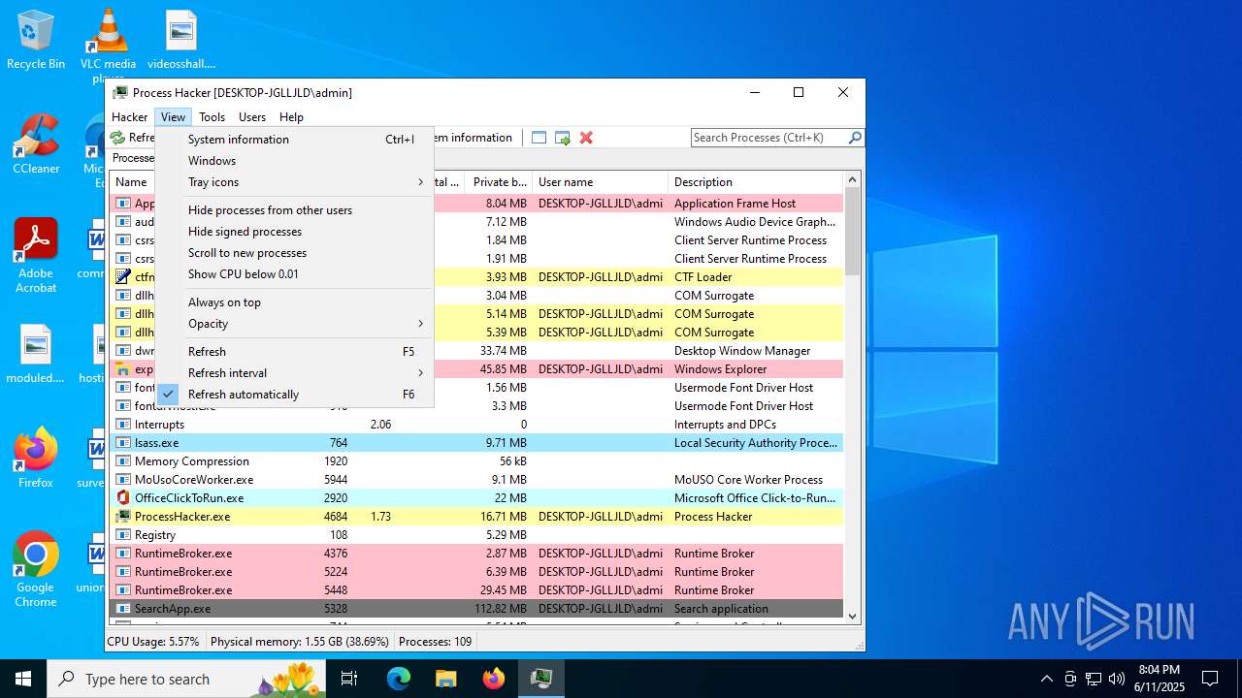
Task: Focus the Search Processes field
Action: point(768,138)
